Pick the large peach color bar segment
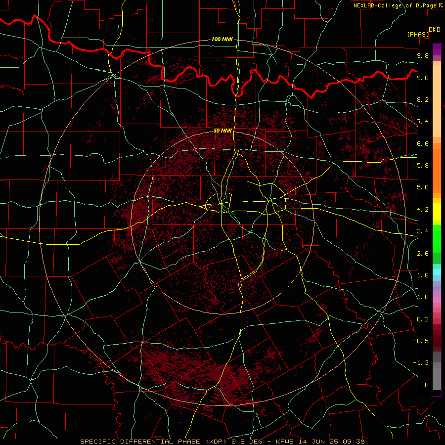The height and width of the screenshot is (445, 445). pyautogui.click(x=437, y=101)
